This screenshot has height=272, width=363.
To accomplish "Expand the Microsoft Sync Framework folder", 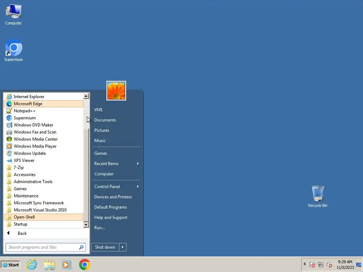I will 44,203.
